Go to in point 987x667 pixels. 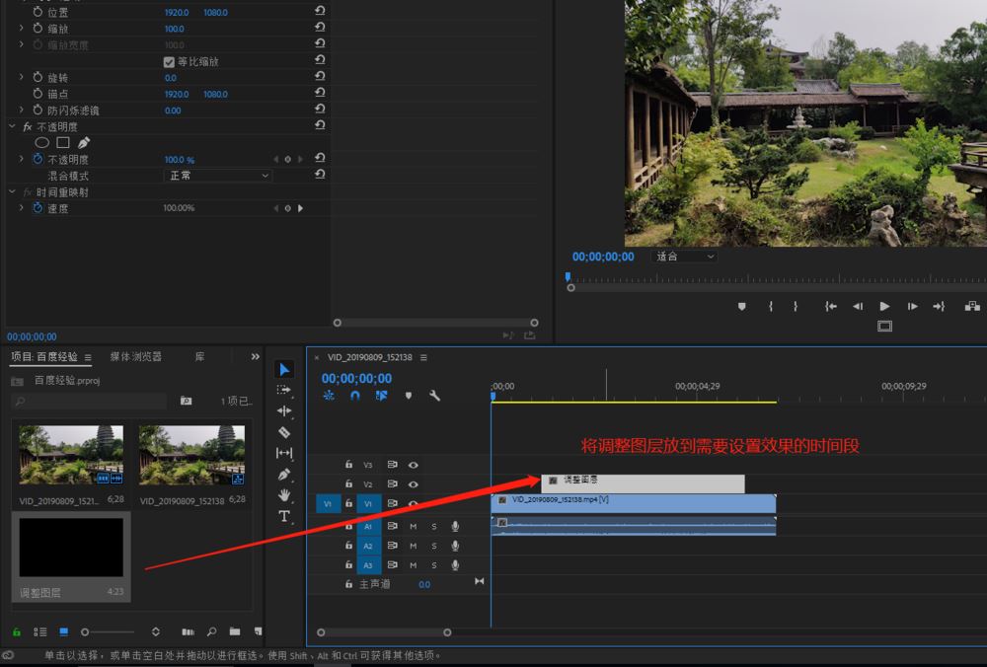(x=831, y=307)
